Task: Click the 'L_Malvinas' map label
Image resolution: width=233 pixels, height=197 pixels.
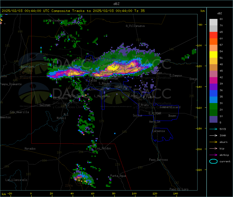Action: coord(102,96)
